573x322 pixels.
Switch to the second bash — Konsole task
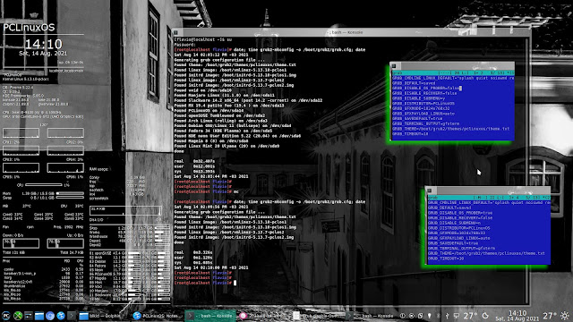pos(371,316)
